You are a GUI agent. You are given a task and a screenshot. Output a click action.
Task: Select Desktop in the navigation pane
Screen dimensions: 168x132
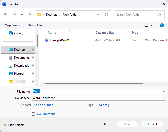(x=18, y=50)
